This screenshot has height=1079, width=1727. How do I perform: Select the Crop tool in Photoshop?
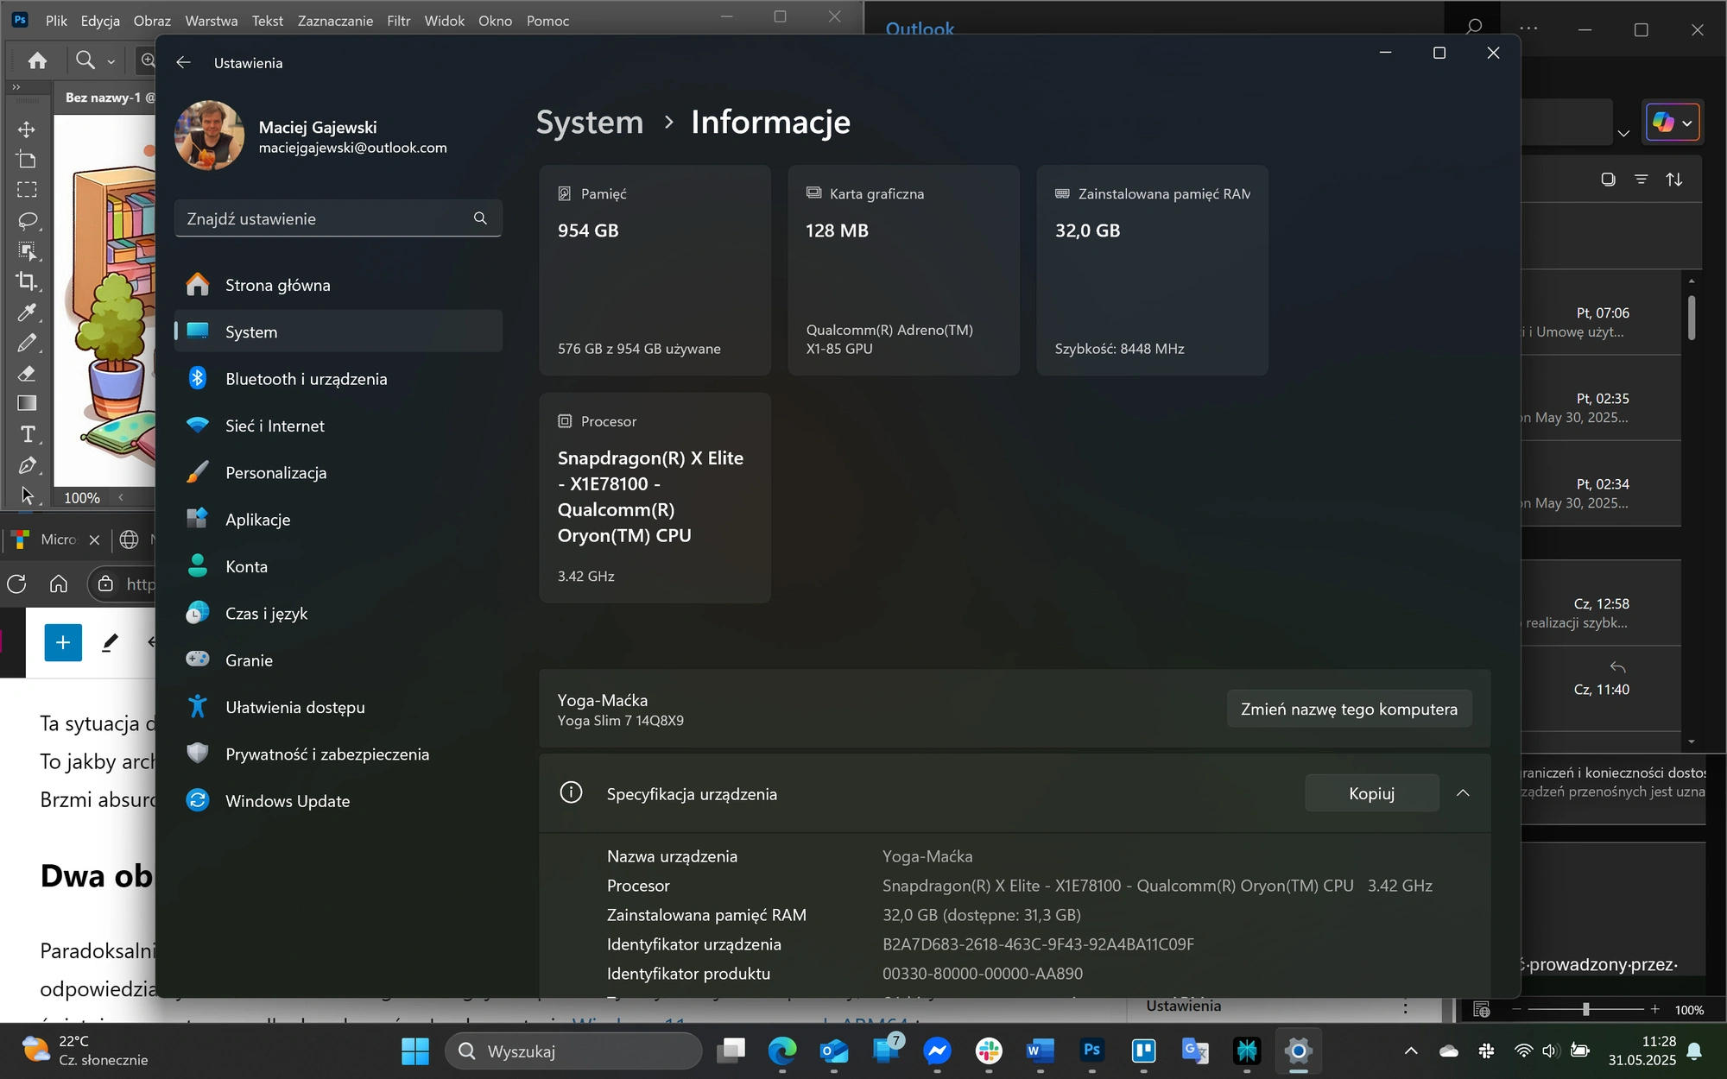[x=27, y=281]
